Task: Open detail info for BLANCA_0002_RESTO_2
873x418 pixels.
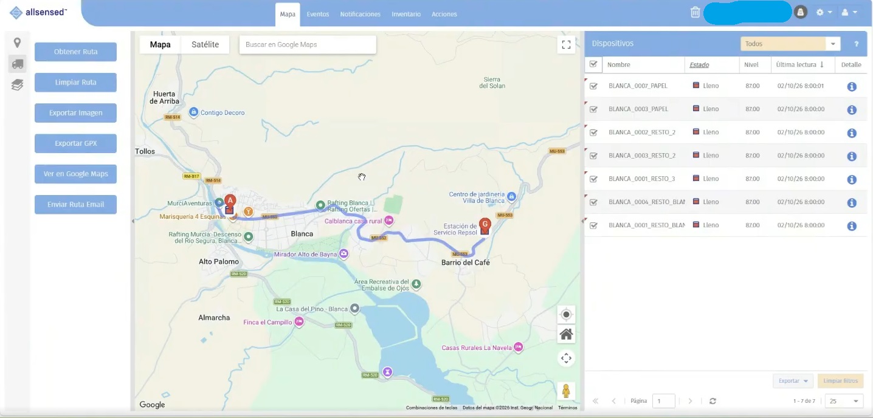Action: 852,132
